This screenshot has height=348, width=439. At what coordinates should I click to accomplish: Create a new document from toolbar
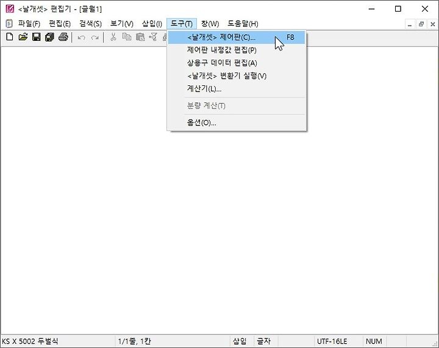tap(10, 37)
